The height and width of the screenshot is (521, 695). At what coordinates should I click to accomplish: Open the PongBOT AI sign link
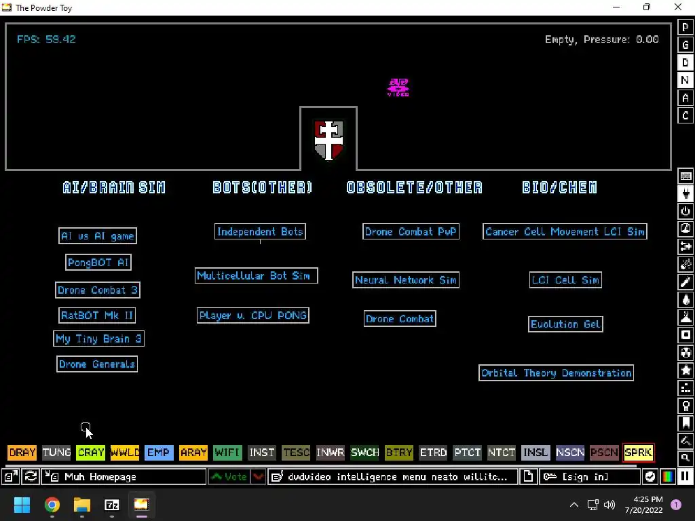pyautogui.click(x=98, y=263)
